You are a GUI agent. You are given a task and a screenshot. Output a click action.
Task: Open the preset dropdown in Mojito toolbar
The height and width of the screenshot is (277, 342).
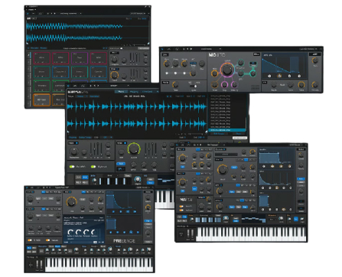tap(211, 49)
